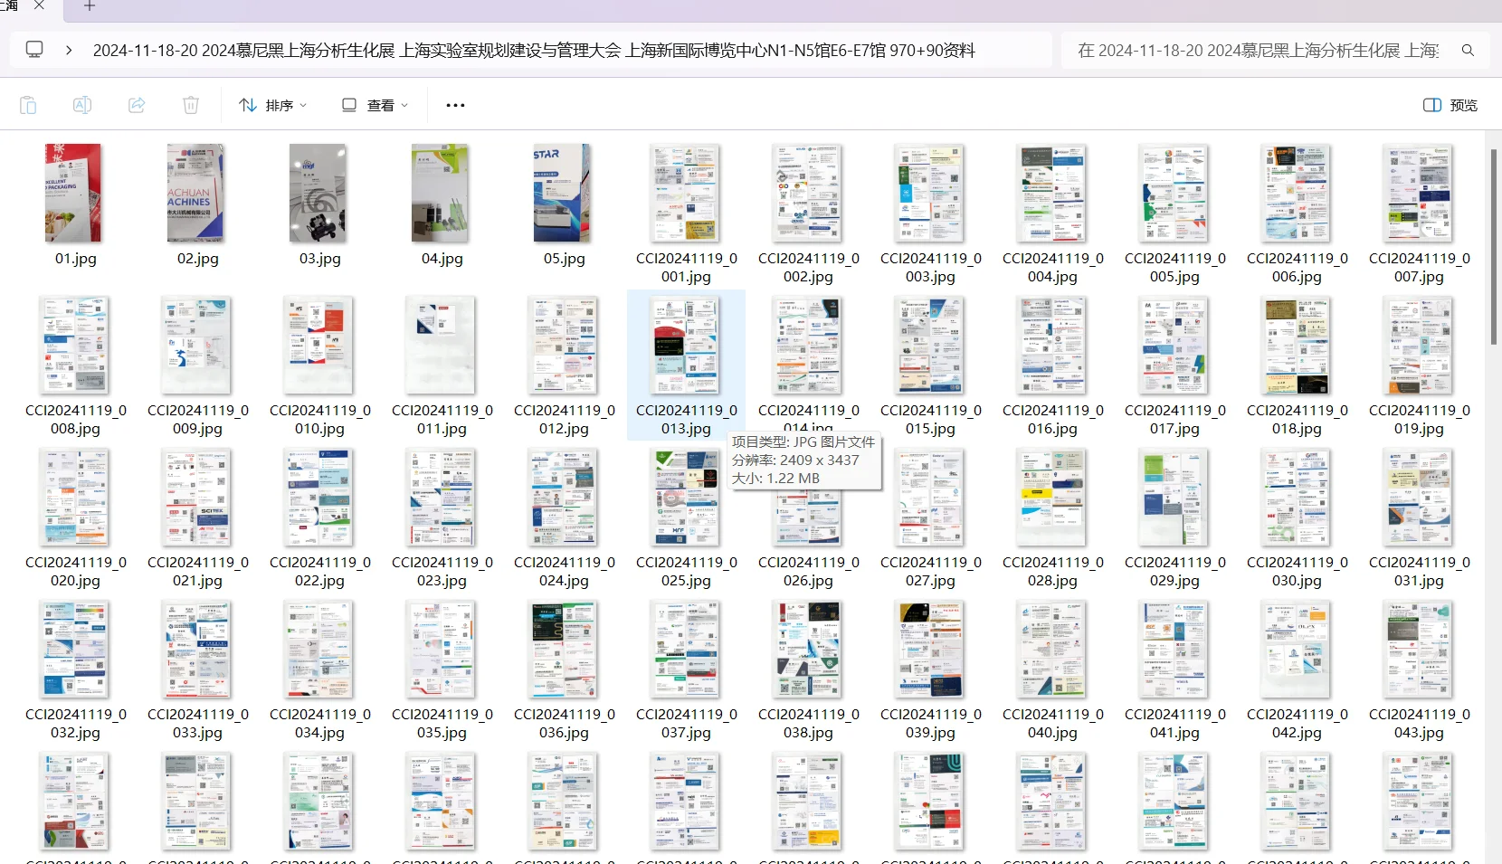Screen dimensions: 1502x864
Task: Click the folder path in address bar
Action: pos(534,51)
